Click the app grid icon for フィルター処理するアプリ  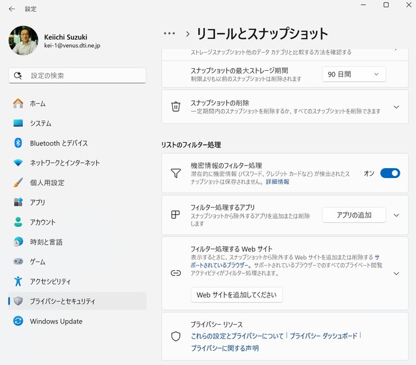click(x=175, y=215)
